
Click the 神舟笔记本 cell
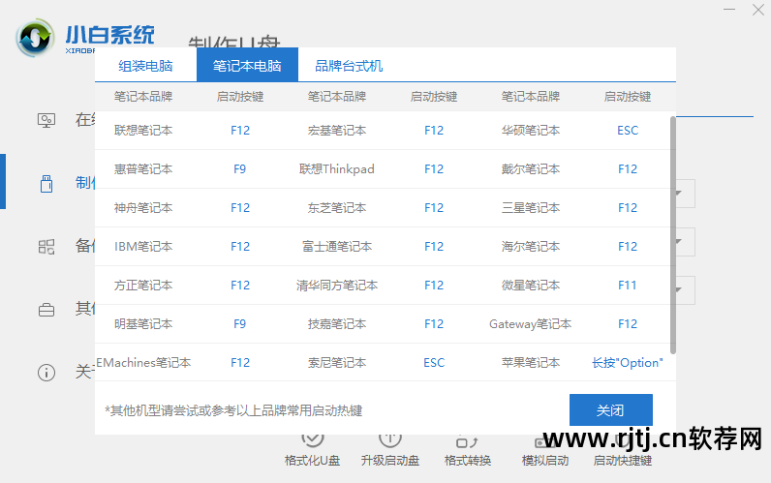pos(143,208)
